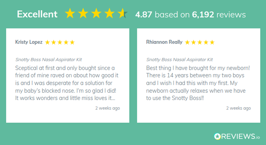266x145 pixels.
Task: Click the Excellent rating label
Action: [x=37, y=14]
